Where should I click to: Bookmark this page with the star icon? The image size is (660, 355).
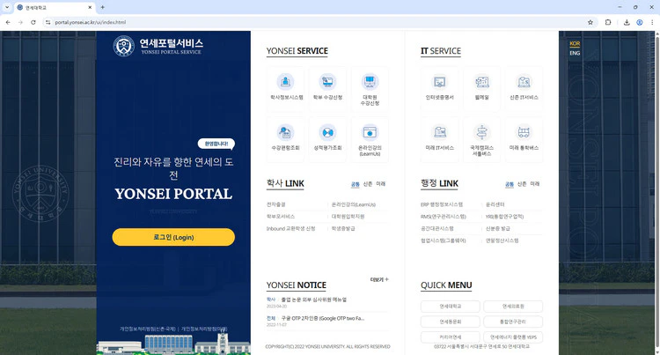click(x=590, y=22)
